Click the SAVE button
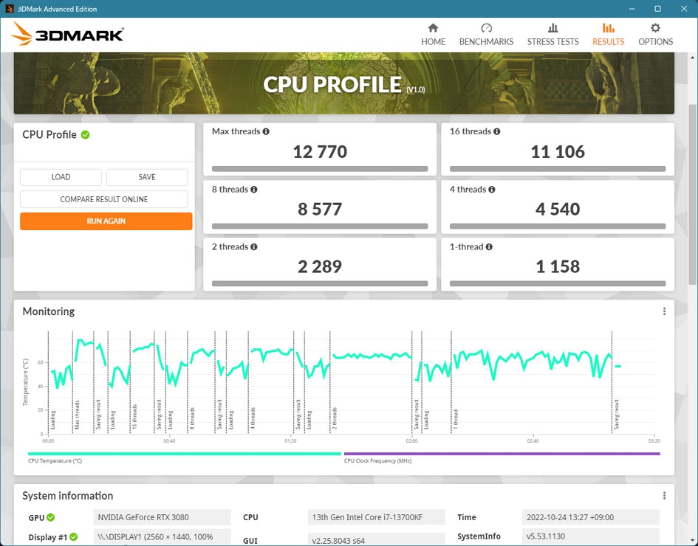 pyautogui.click(x=147, y=177)
